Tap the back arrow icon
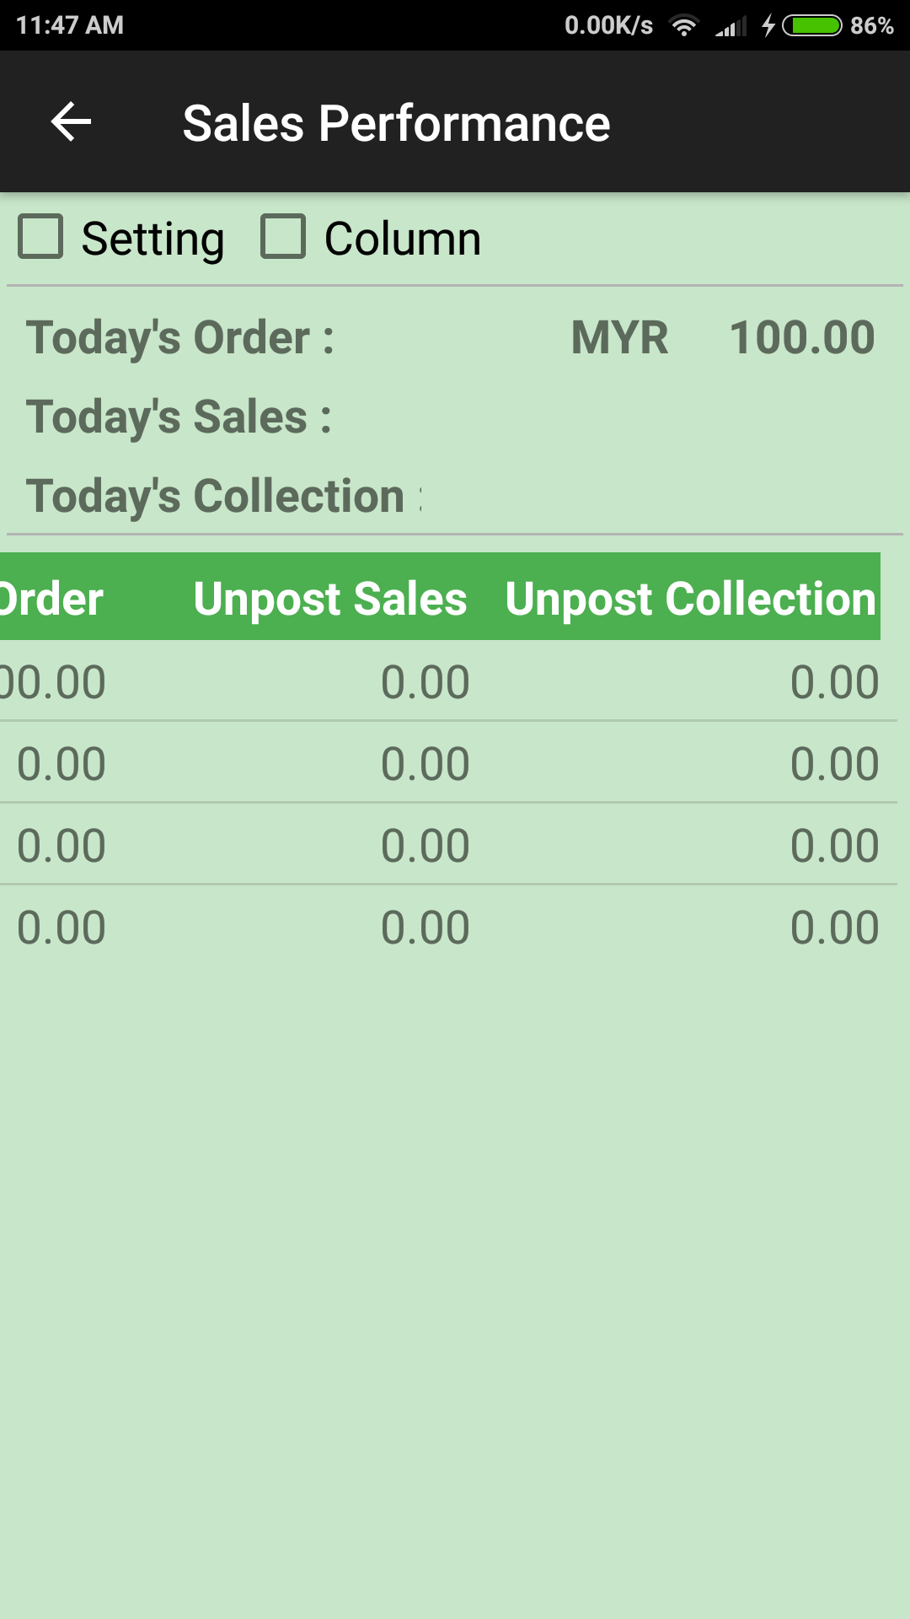The image size is (910, 1619). (x=72, y=122)
